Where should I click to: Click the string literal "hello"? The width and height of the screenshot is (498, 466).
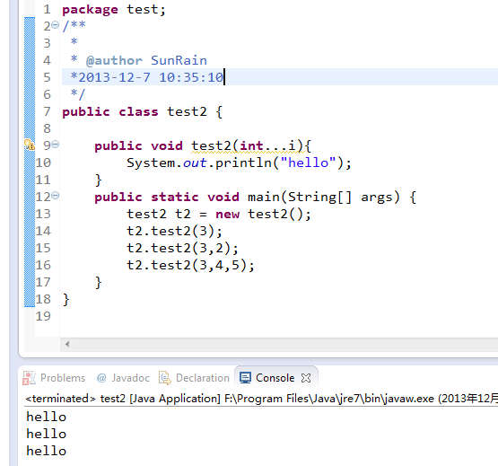point(308,163)
